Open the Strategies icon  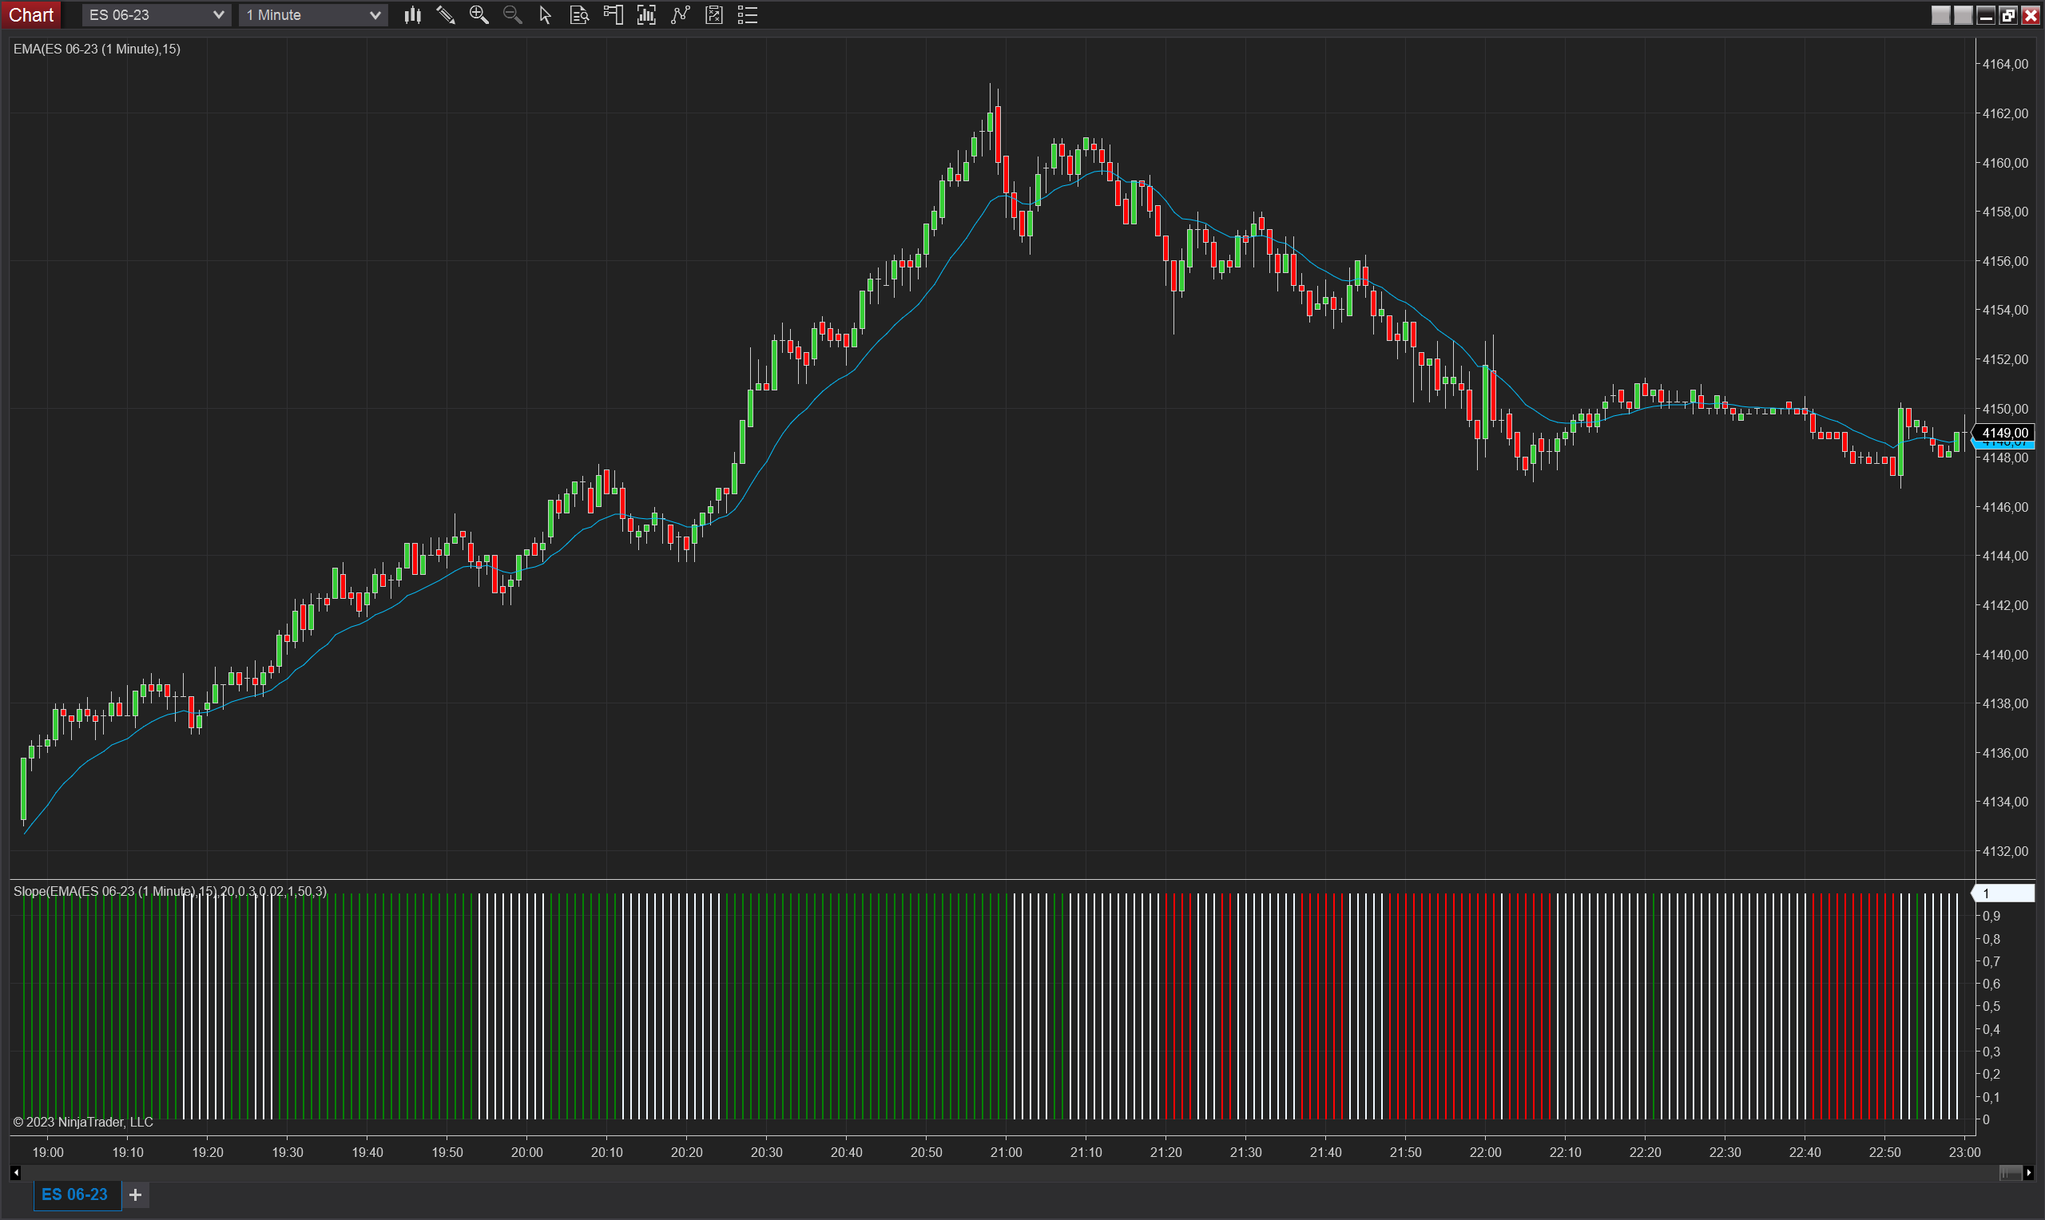coord(713,15)
